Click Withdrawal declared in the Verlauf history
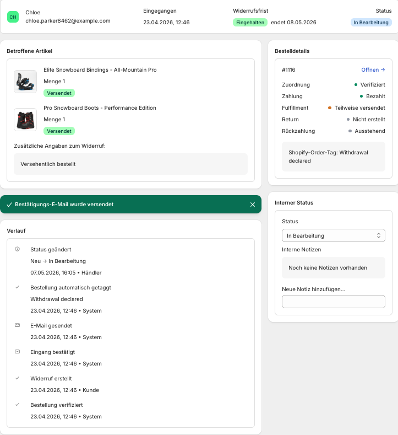398x435 pixels. pos(57,299)
